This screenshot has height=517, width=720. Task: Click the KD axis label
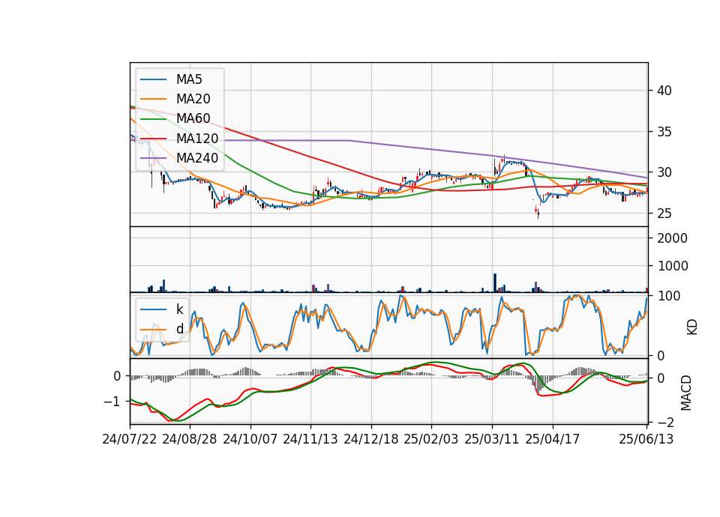pyautogui.click(x=692, y=327)
